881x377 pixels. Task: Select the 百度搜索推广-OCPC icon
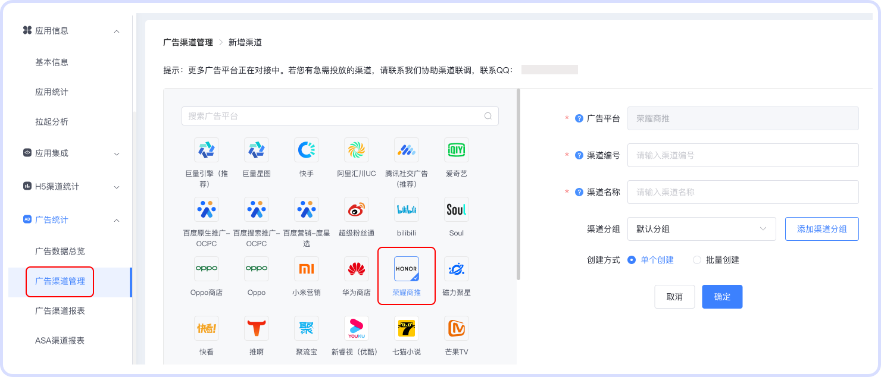(257, 209)
